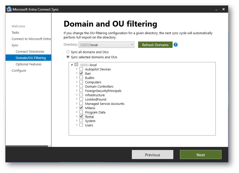Minimize the Entra Connect Sync window
Viewport: 239px width, 173px height.
pyautogui.click(x=216, y=9)
